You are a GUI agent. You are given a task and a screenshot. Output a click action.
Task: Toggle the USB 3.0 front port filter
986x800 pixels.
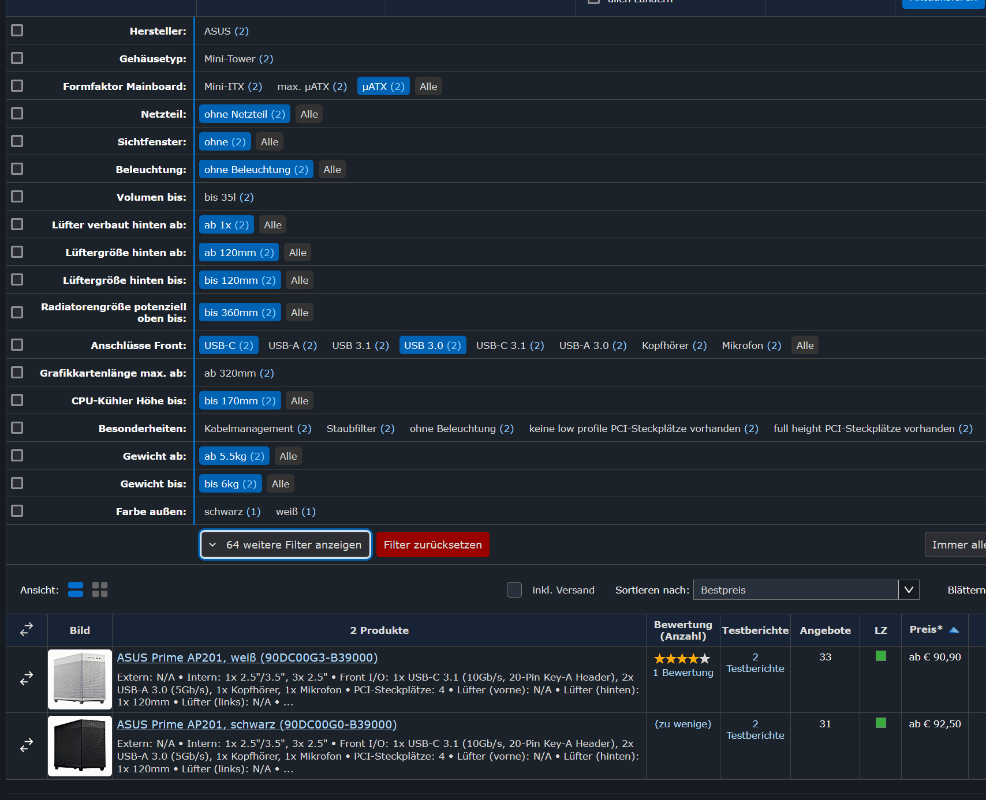click(x=433, y=345)
